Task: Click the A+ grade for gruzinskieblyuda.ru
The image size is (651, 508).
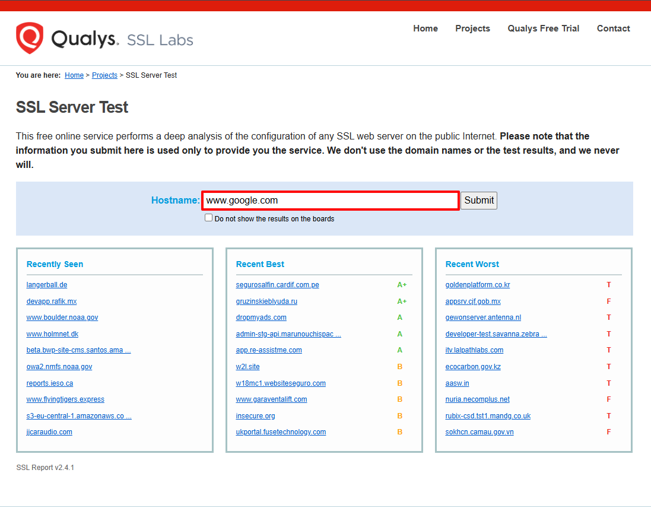Action: click(x=402, y=301)
